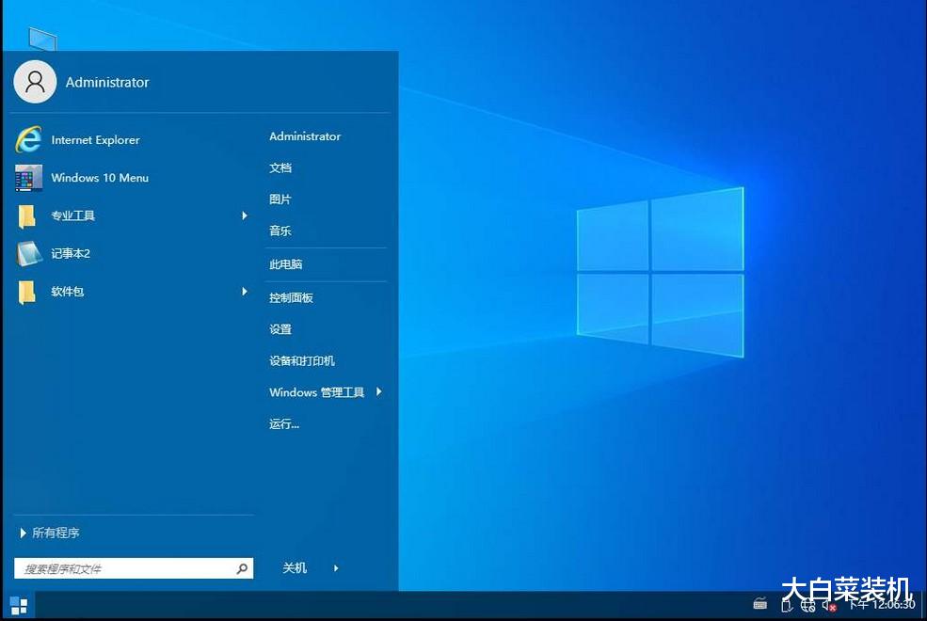Click the Administrator profile avatar
Screen dimensions: 927x621
[x=35, y=82]
